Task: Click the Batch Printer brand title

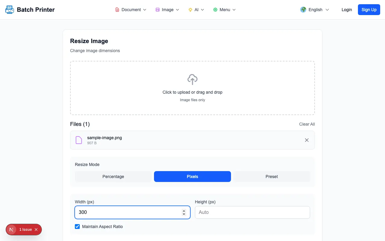Action: tap(36, 10)
